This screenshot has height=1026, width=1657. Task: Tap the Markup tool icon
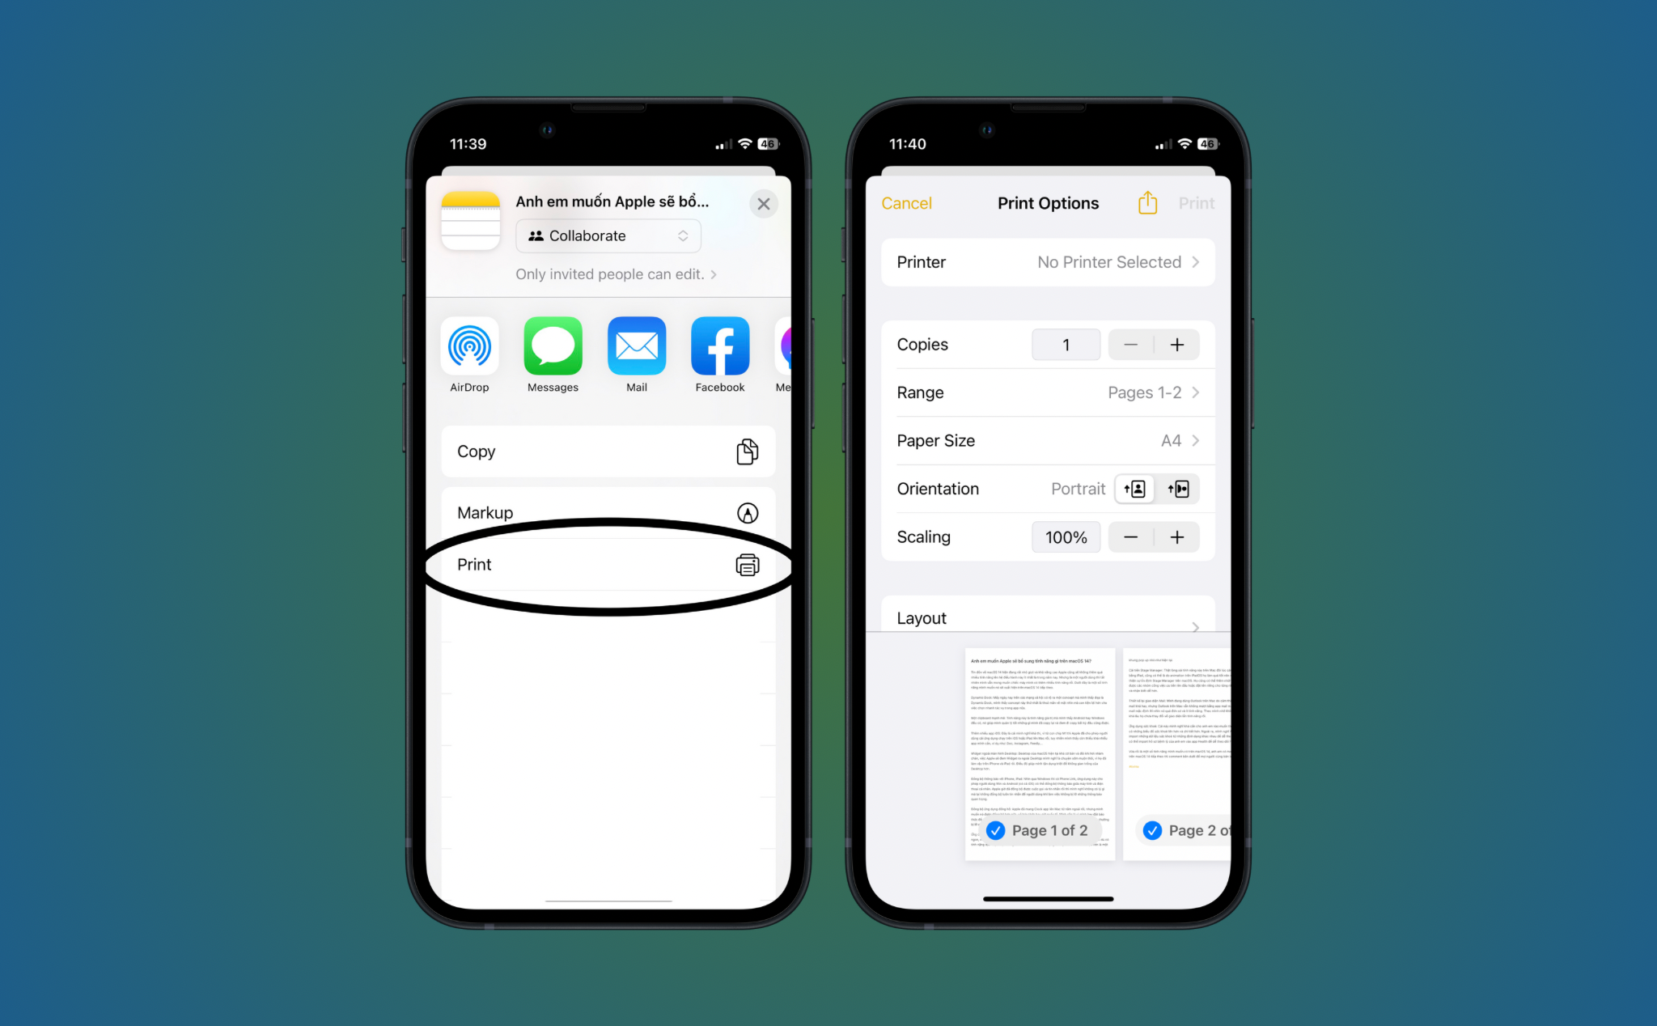748,512
